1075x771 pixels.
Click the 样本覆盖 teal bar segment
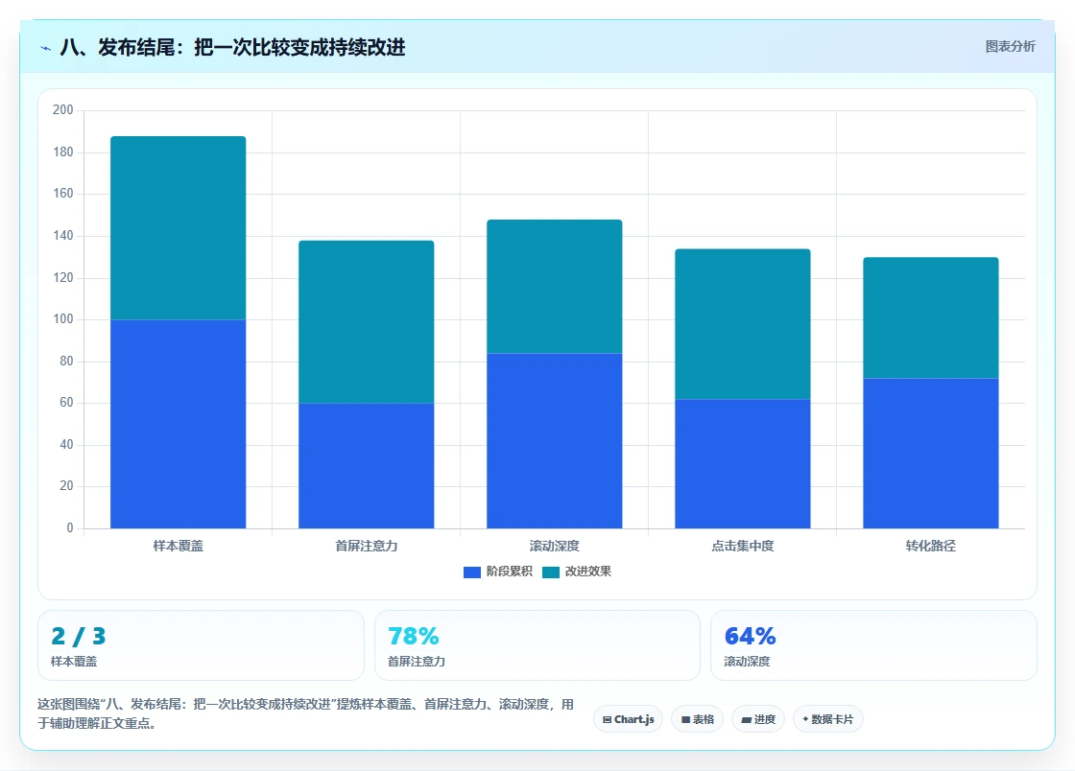[179, 228]
